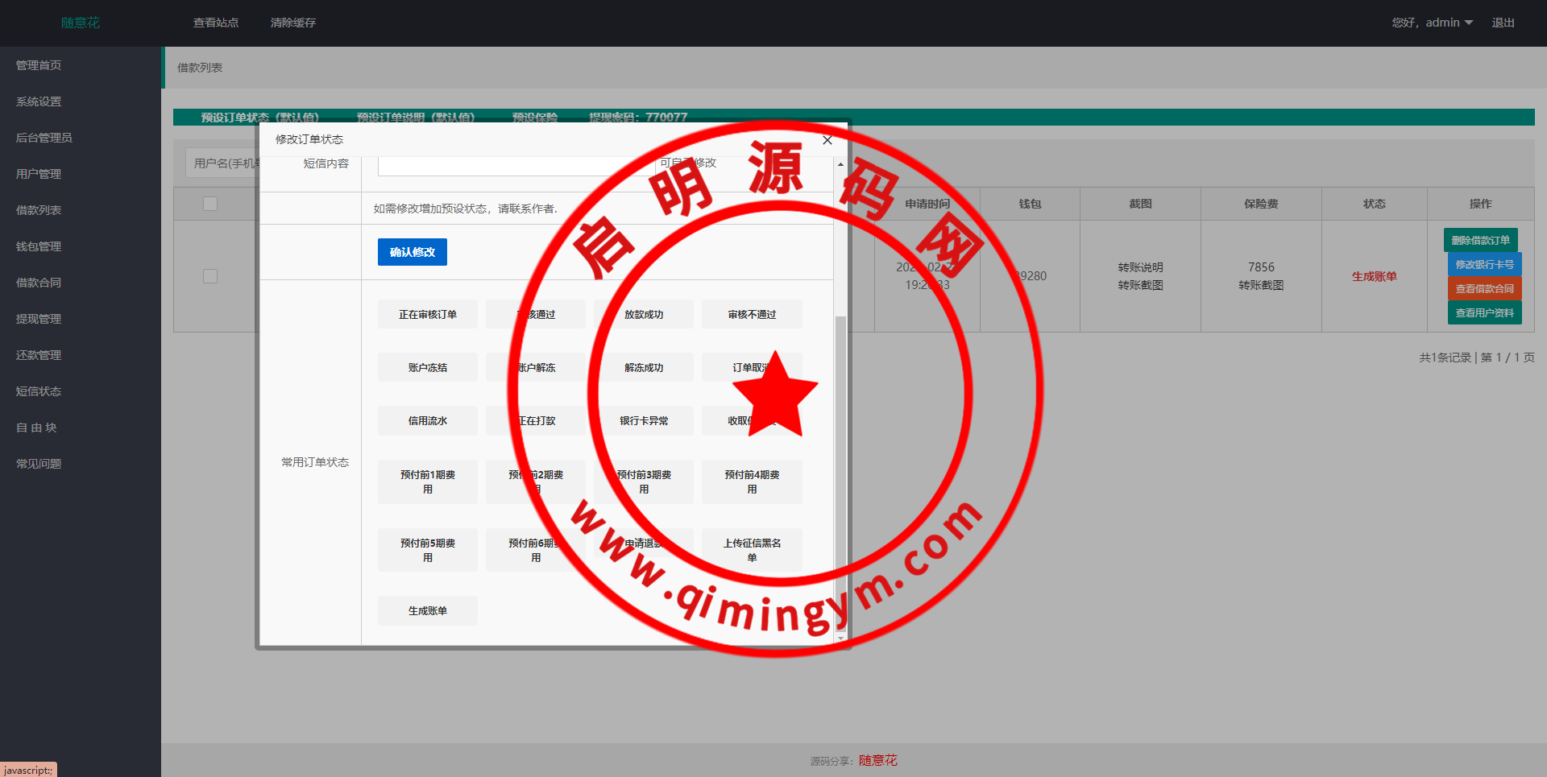
Task: Close the 修改订单状态 dialog
Action: coord(827,140)
